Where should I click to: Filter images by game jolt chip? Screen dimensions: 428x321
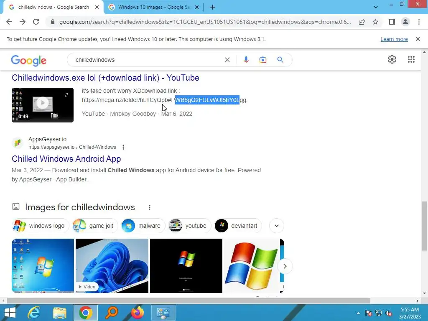[x=95, y=226]
